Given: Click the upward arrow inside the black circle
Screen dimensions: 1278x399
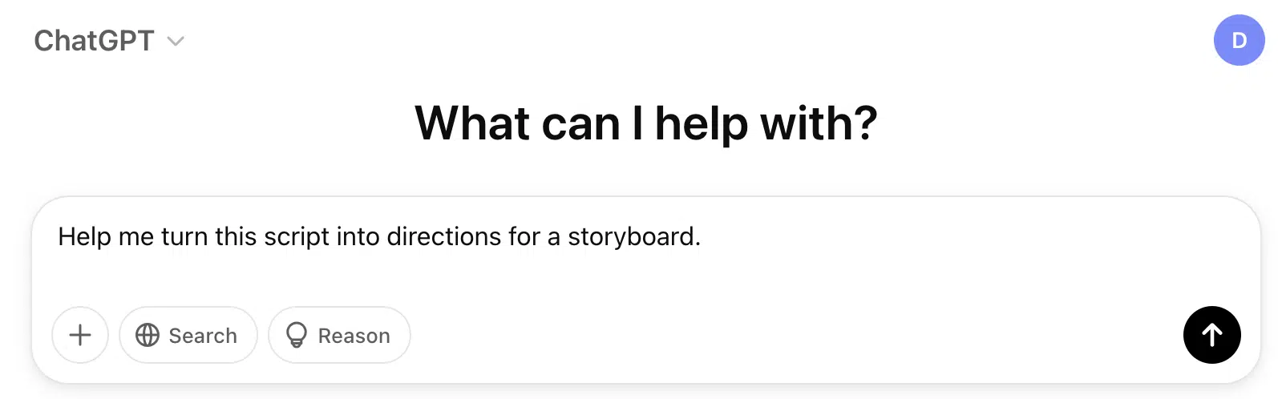Looking at the screenshot, I should pos(1211,335).
